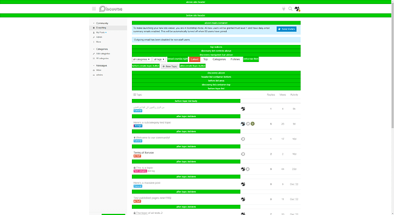Click the Test category pink badge
394x215 pixels.
(x=140, y=171)
